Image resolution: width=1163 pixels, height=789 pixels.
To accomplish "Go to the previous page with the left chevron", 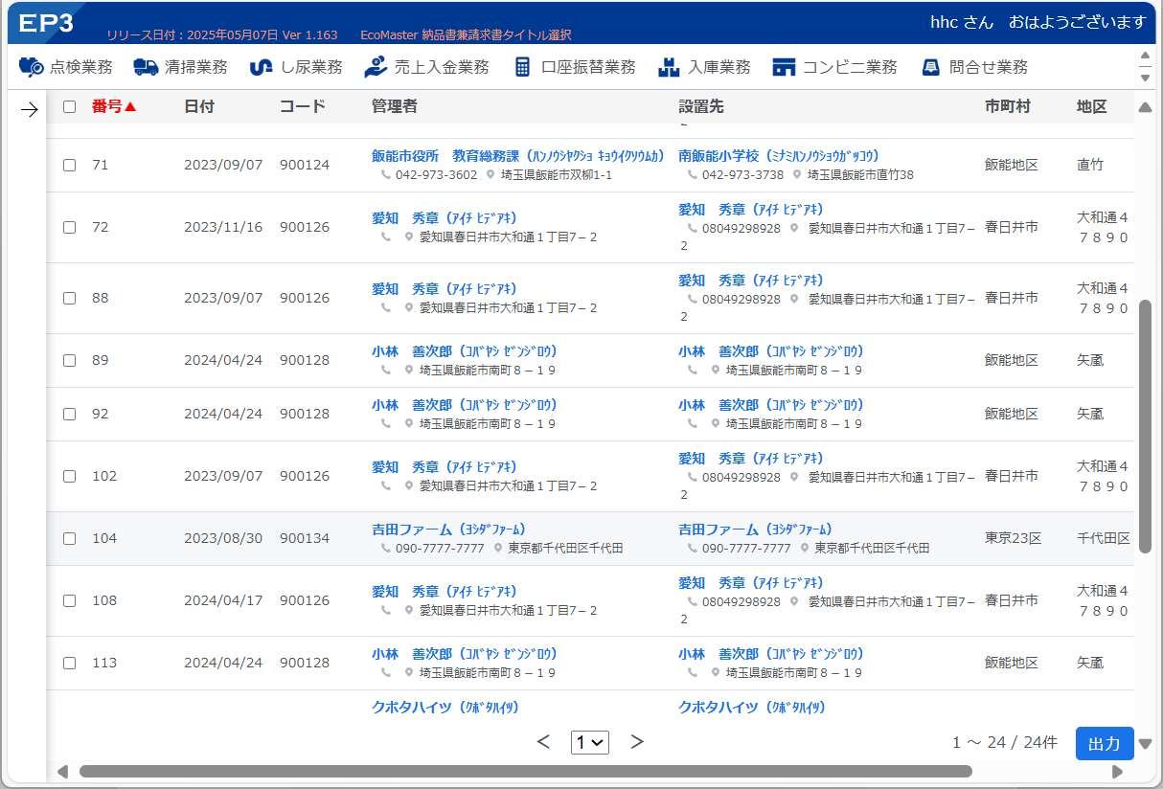I will click(543, 742).
